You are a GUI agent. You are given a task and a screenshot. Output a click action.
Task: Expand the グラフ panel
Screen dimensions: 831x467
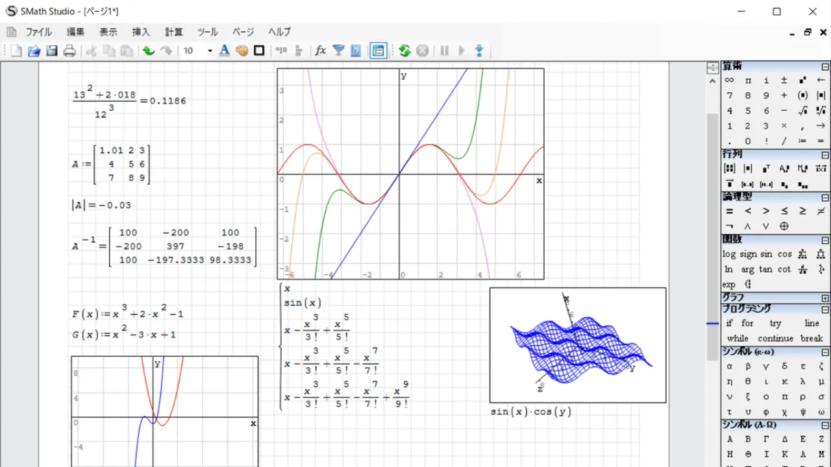825,297
